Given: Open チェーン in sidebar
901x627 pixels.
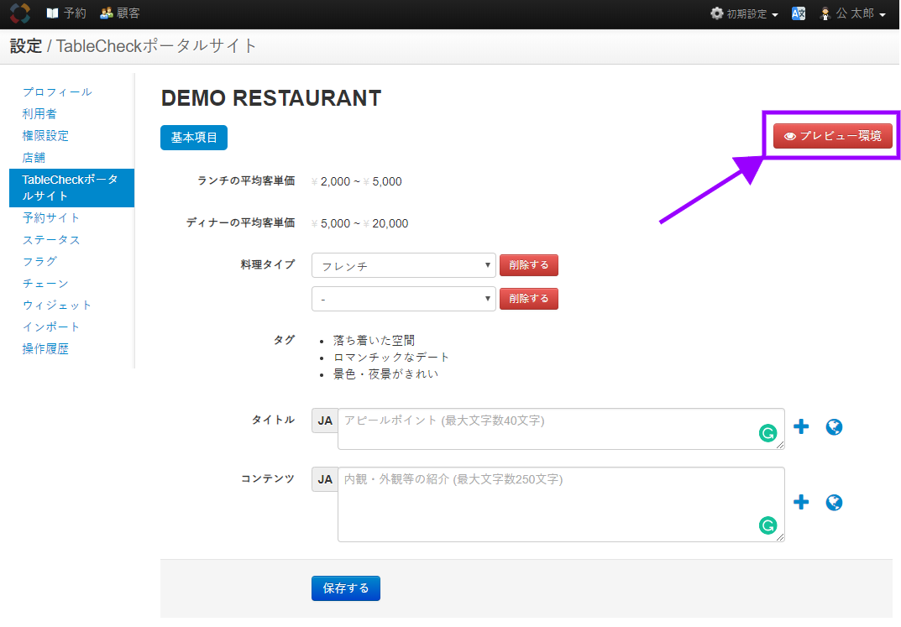Looking at the screenshot, I should click(45, 283).
